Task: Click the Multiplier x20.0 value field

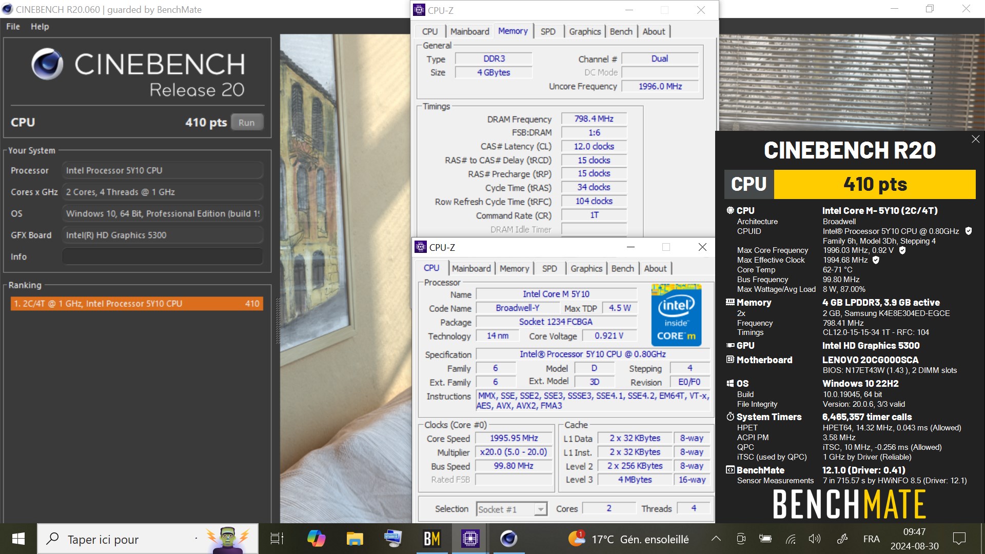Action: click(x=514, y=452)
